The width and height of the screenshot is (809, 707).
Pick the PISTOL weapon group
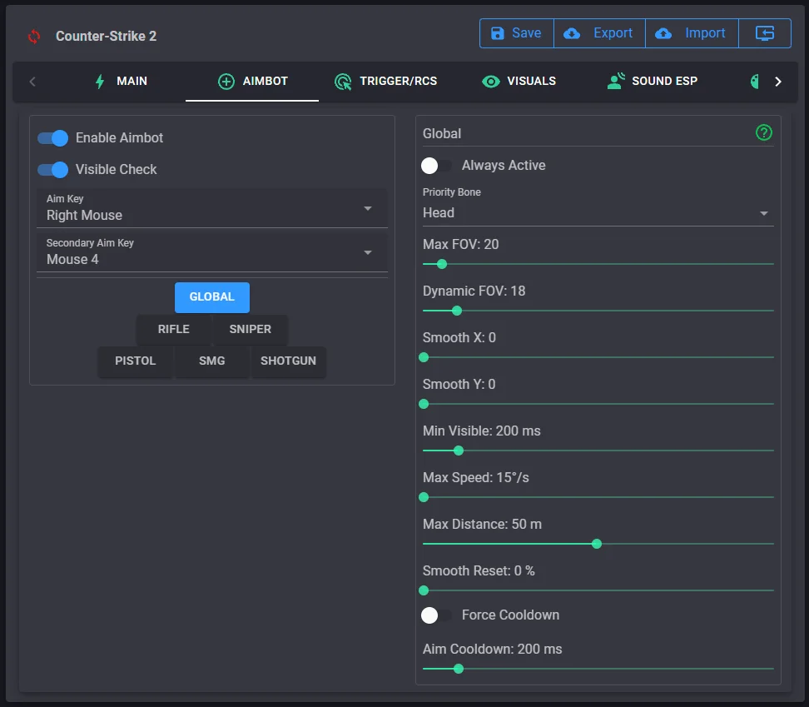coord(135,361)
